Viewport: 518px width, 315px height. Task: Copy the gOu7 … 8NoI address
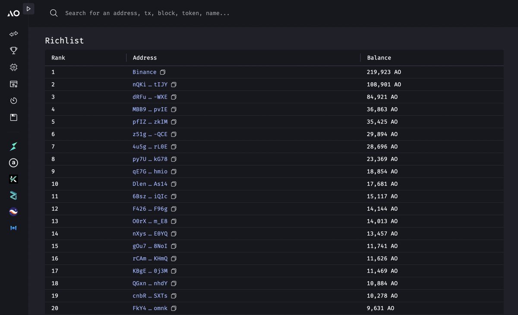click(x=174, y=246)
